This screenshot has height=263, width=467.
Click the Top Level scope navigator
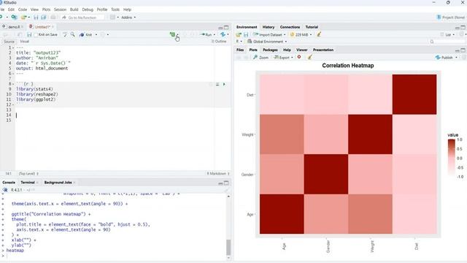coord(28,174)
